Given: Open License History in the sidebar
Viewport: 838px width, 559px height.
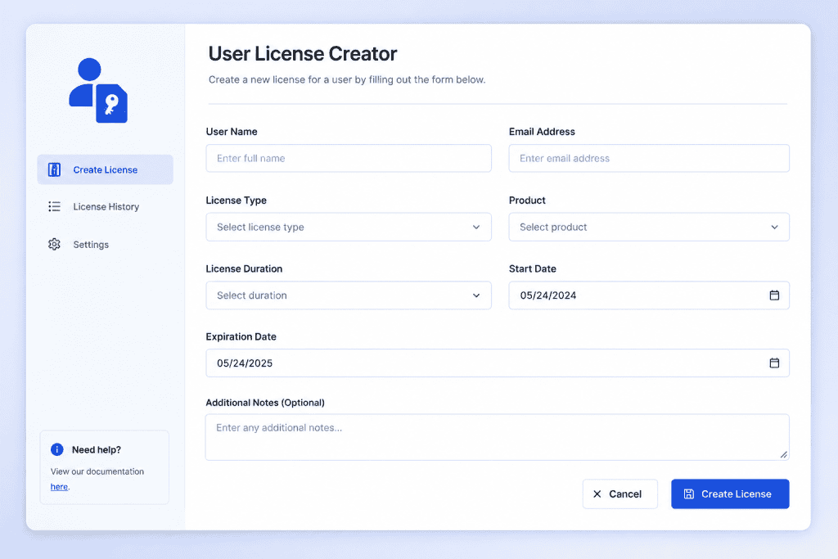Looking at the screenshot, I should [106, 207].
